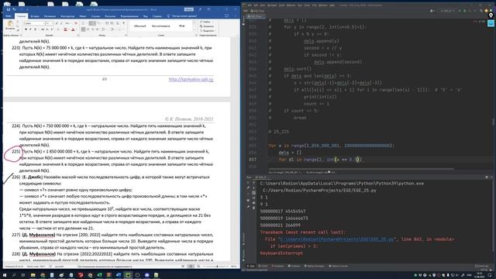Rerun script from Run panel toolbar
Viewport: 496px width, 279px height.
[248, 183]
